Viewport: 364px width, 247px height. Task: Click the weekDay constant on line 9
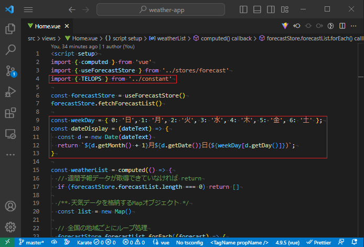point(83,120)
